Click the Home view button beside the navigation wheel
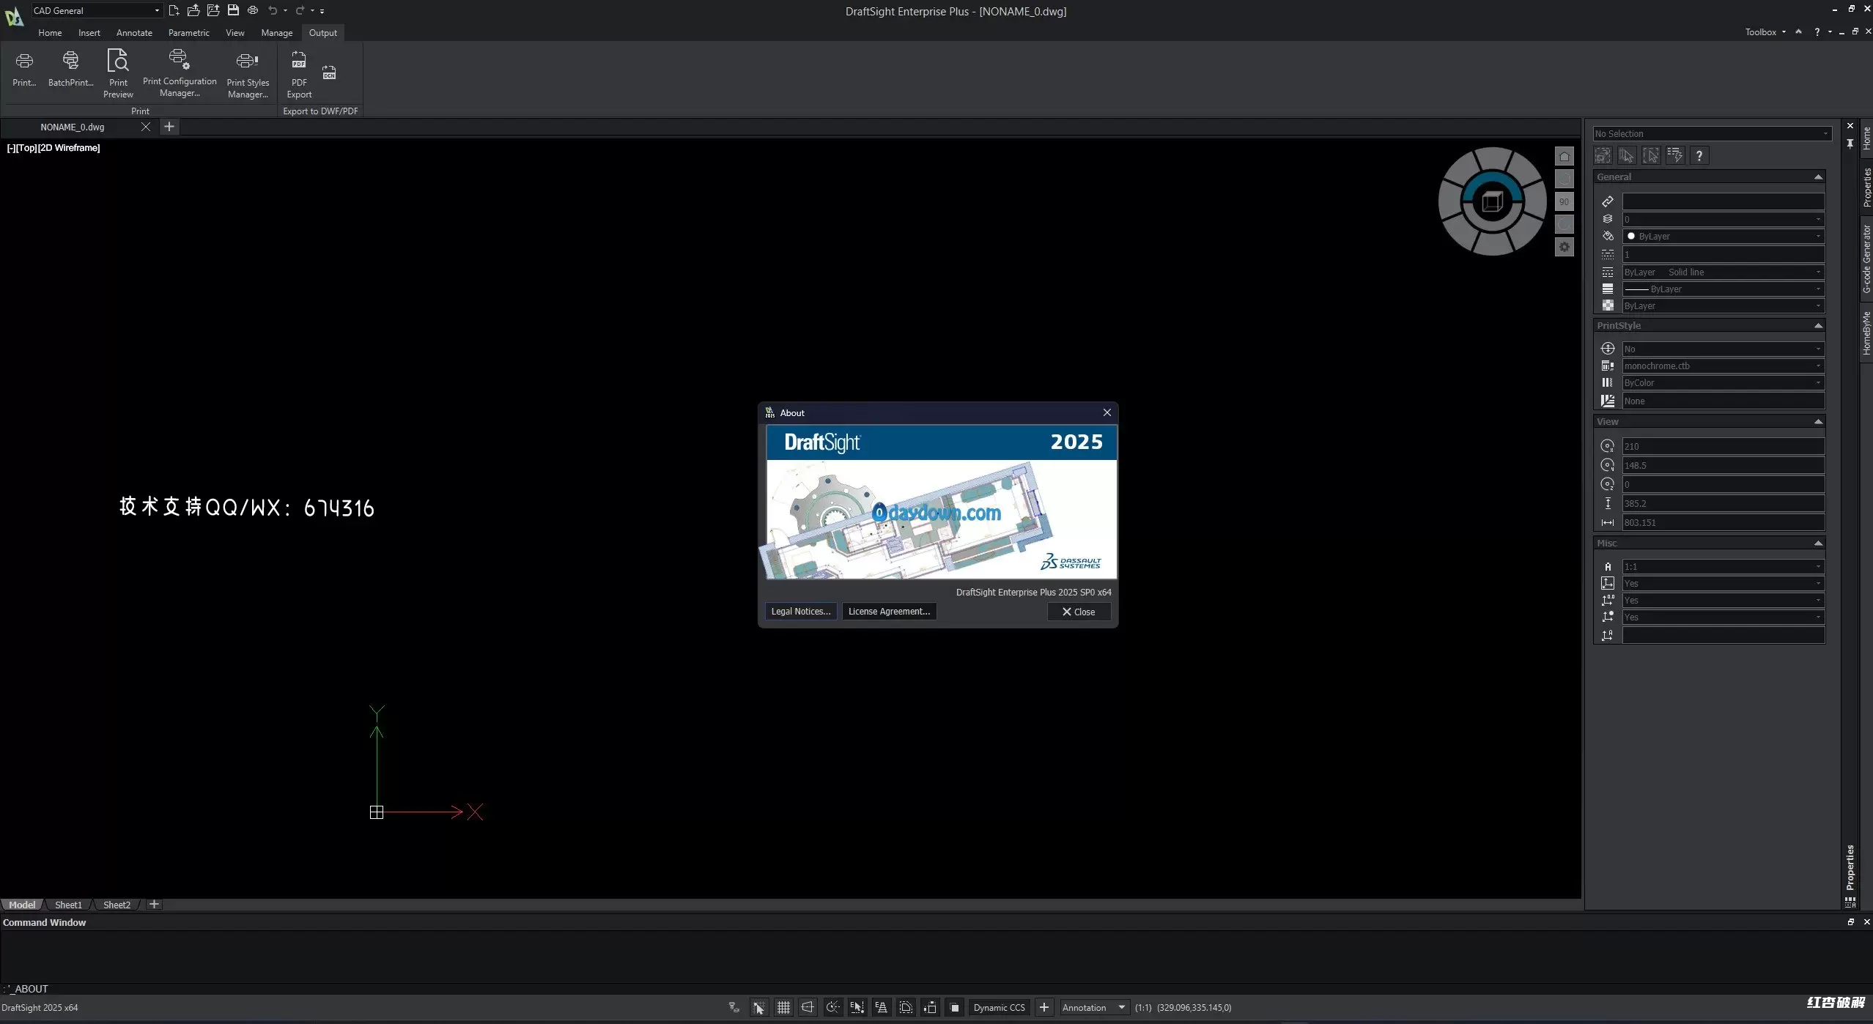 tap(1564, 156)
